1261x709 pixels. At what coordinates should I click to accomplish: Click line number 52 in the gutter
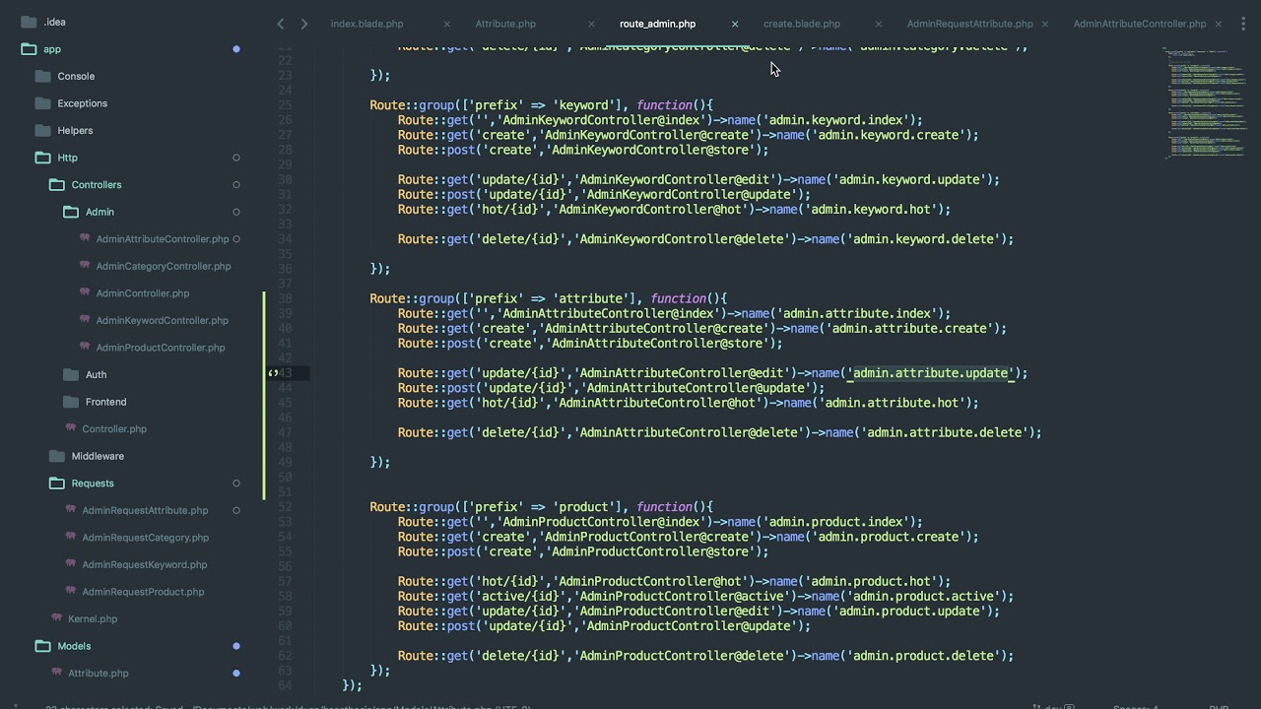[285, 507]
